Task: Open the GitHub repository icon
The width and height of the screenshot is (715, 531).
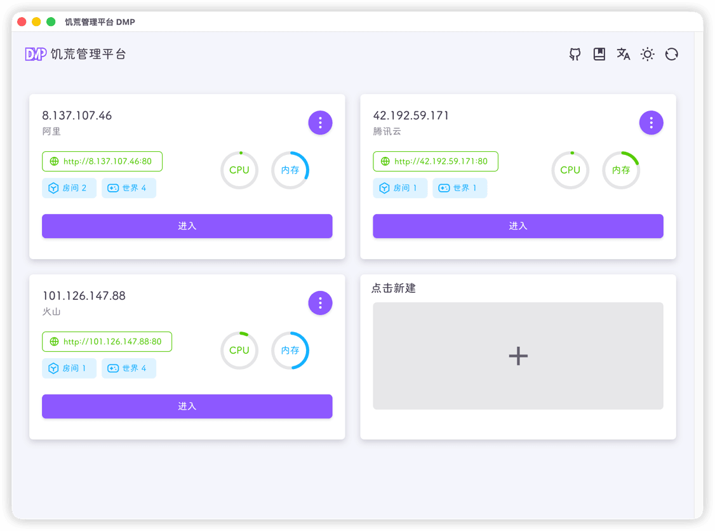Action: pos(575,55)
